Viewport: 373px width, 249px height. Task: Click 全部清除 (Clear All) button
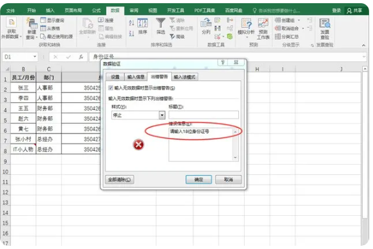(119, 179)
